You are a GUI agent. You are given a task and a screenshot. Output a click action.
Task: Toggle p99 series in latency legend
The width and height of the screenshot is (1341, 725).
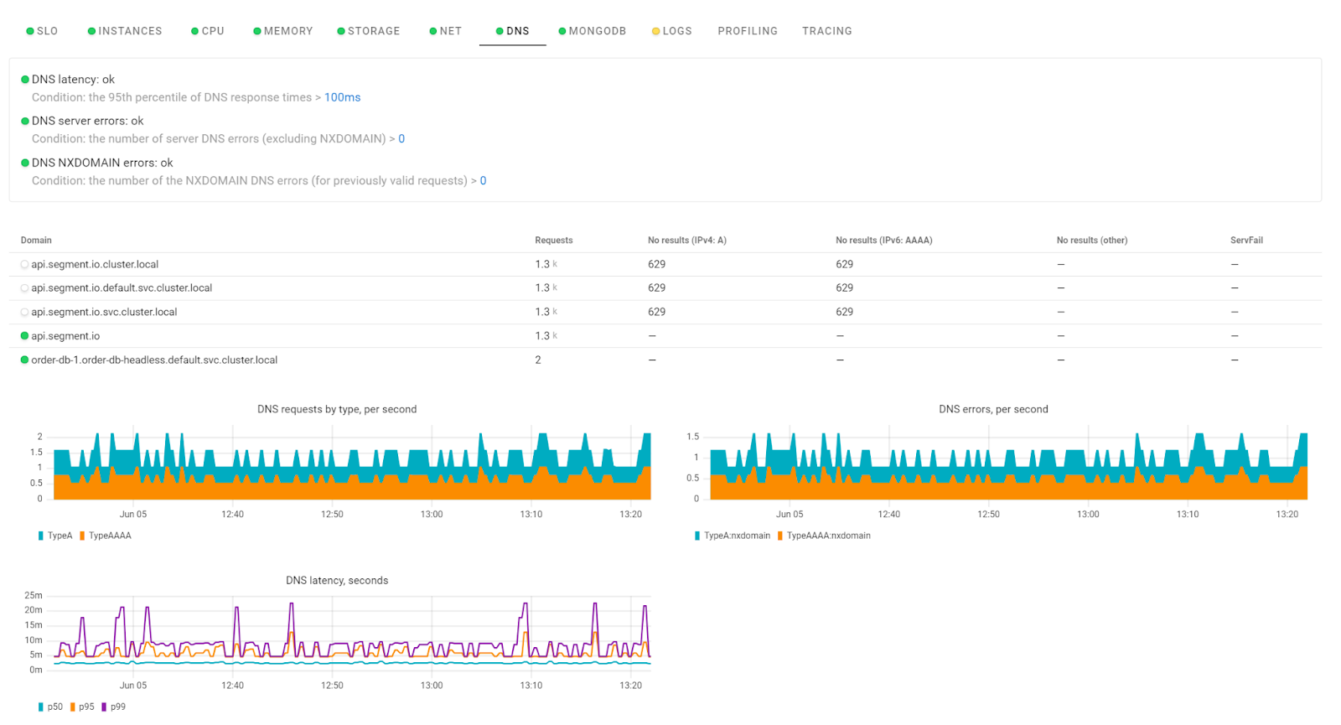(x=117, y=707)
